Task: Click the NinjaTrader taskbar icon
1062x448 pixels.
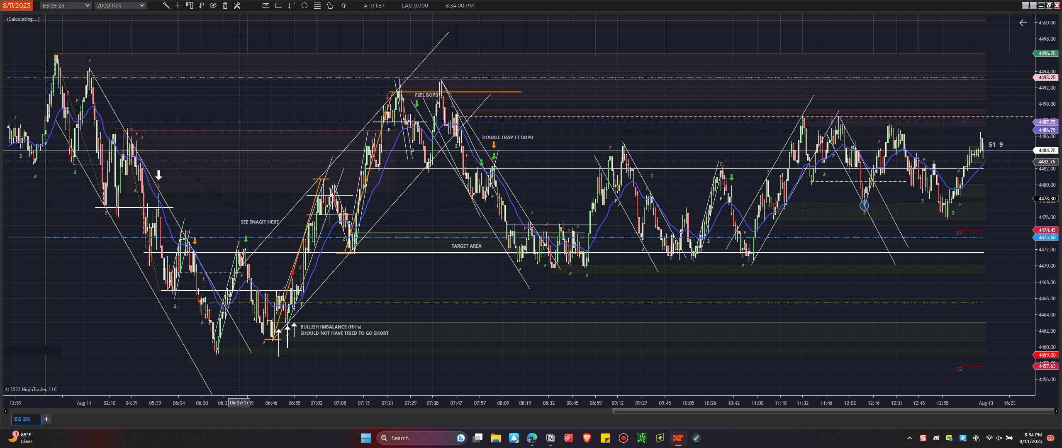Action: tap(678, 438)
